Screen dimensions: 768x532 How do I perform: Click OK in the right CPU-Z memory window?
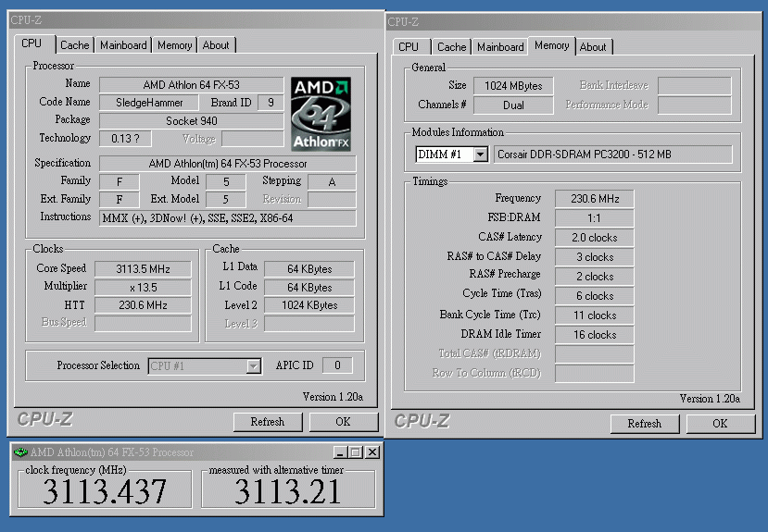pos(720,424)
